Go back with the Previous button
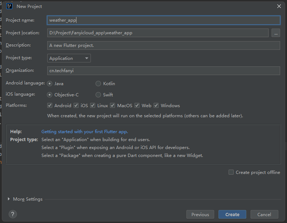 point(200,214)
